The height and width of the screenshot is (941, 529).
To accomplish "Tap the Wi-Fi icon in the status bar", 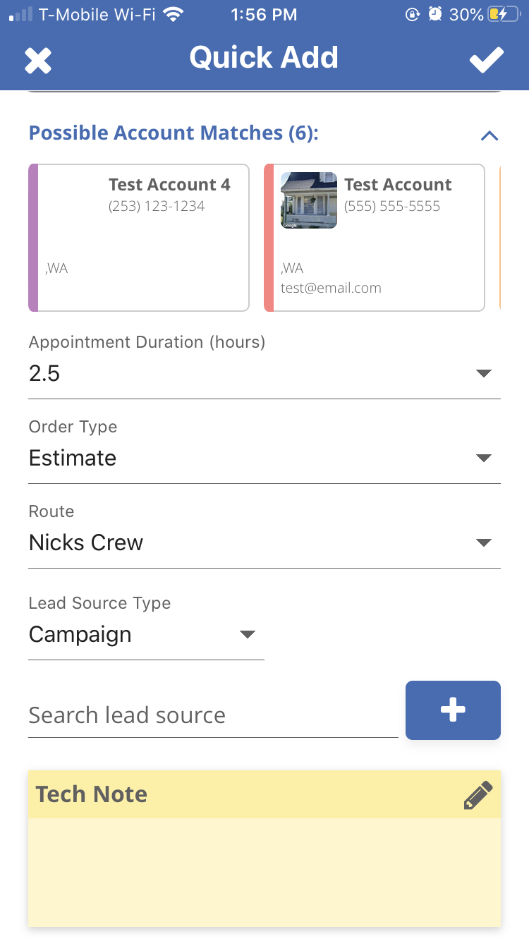I will tap(171, 14).
